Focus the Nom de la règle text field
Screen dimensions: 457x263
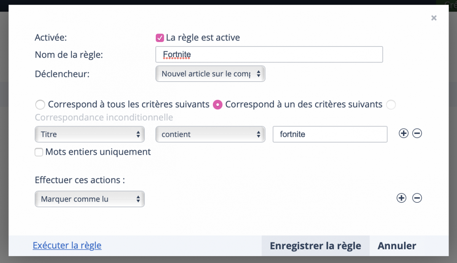point(269,55)
